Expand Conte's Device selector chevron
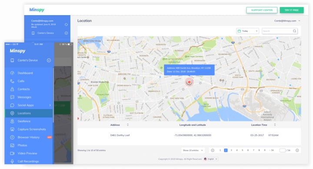 49,60
